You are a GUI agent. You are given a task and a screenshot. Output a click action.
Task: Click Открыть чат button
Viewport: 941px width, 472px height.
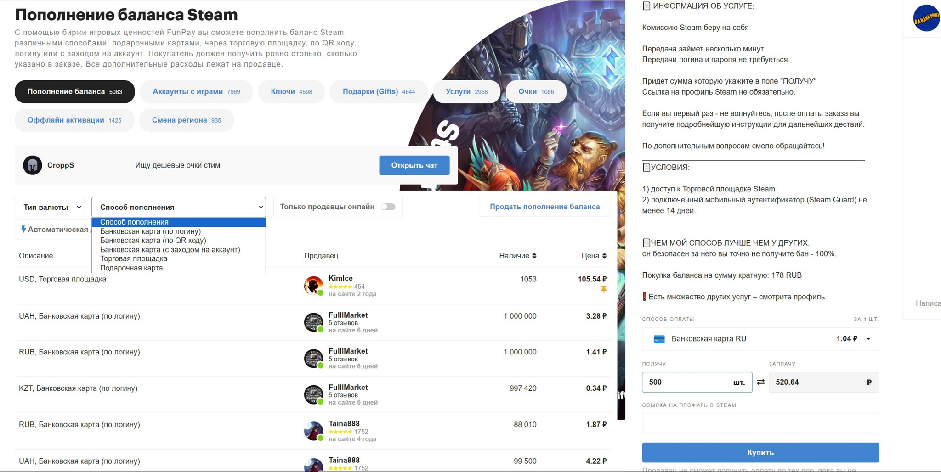point(414,165)
